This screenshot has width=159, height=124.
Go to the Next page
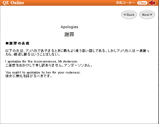point(147,15)
